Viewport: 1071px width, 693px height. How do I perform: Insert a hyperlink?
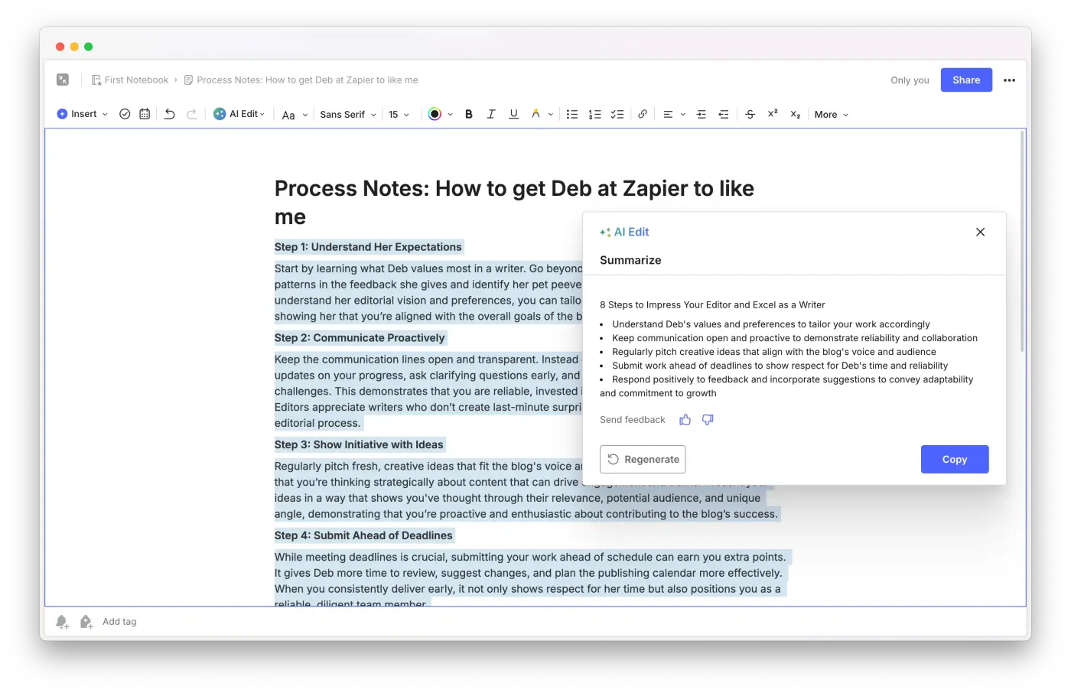(x=643, y=114)
